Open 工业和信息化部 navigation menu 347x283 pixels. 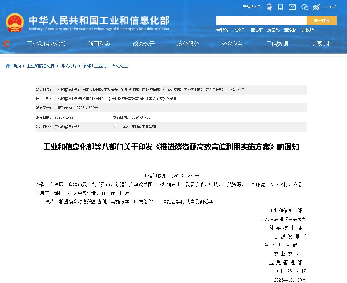click(x=46, y=44)
